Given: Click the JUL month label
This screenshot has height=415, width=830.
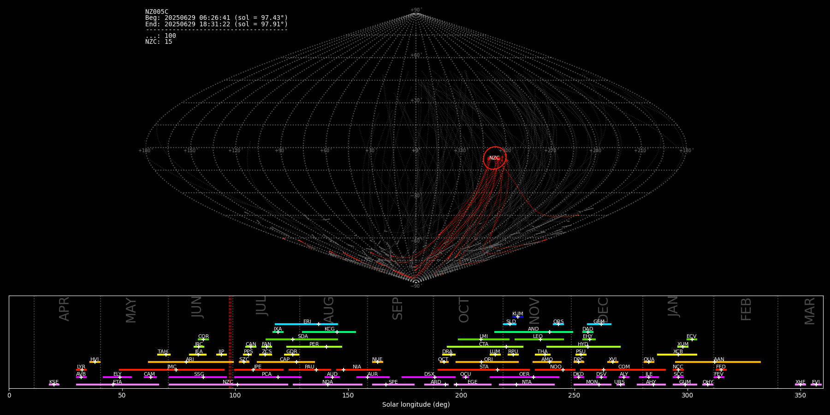Looking at the screenshot, I should click(x=261, y=306).
